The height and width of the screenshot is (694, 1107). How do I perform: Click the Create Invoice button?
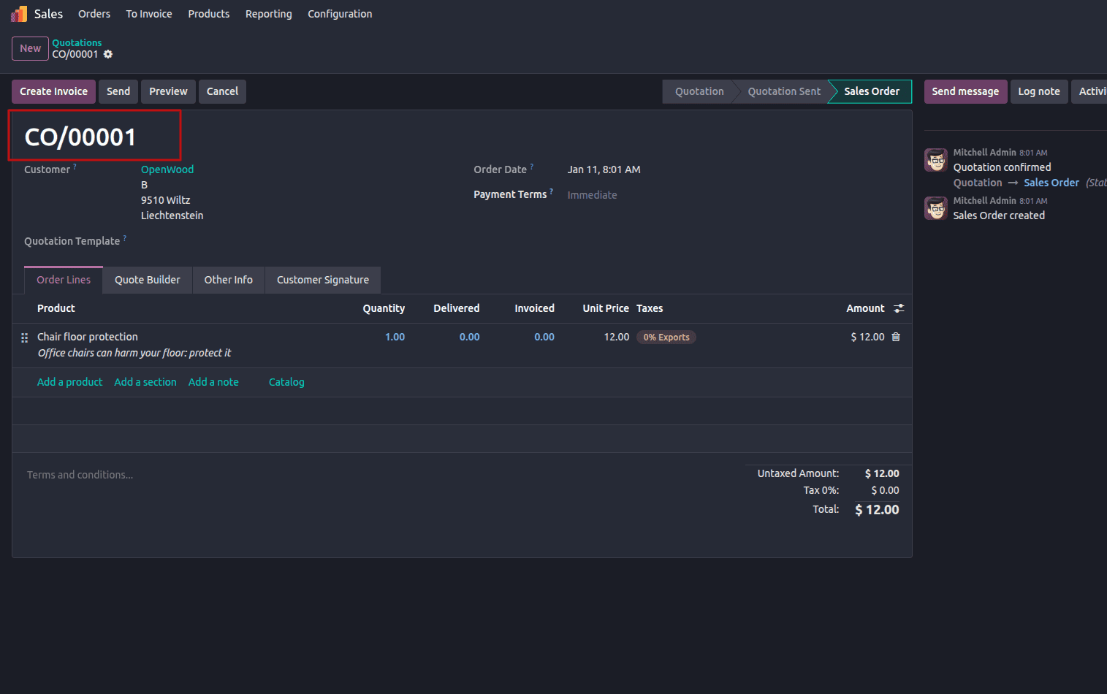coord(53,91)
